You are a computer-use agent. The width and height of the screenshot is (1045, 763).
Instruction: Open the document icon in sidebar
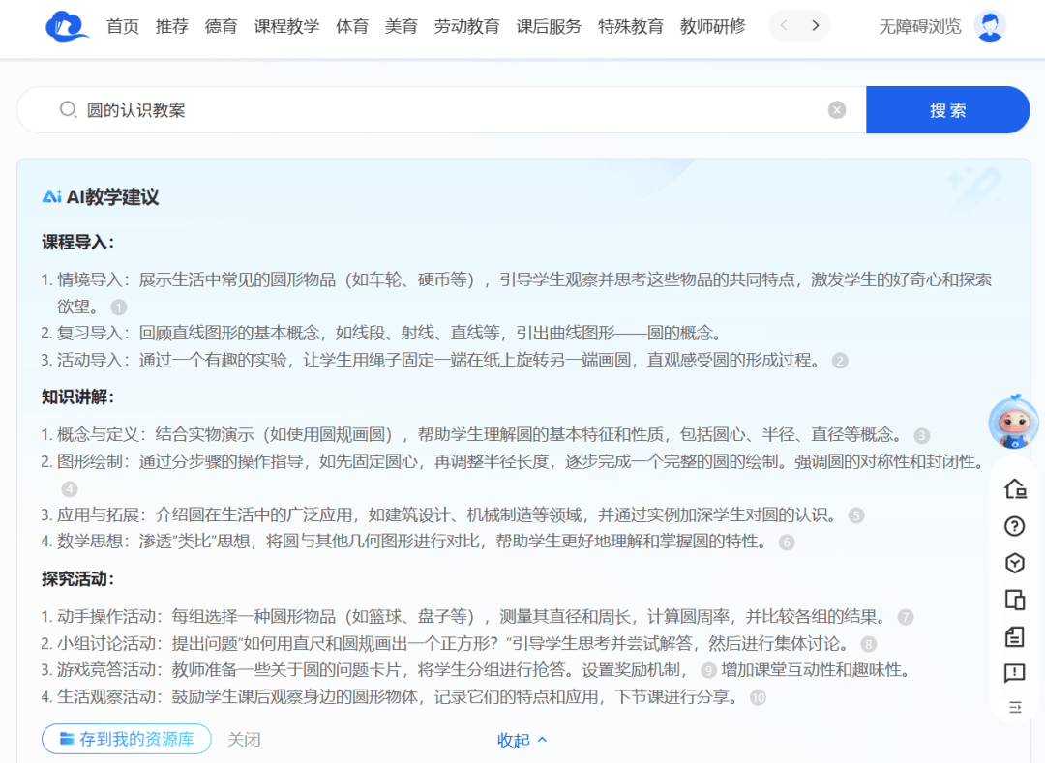1014,636
